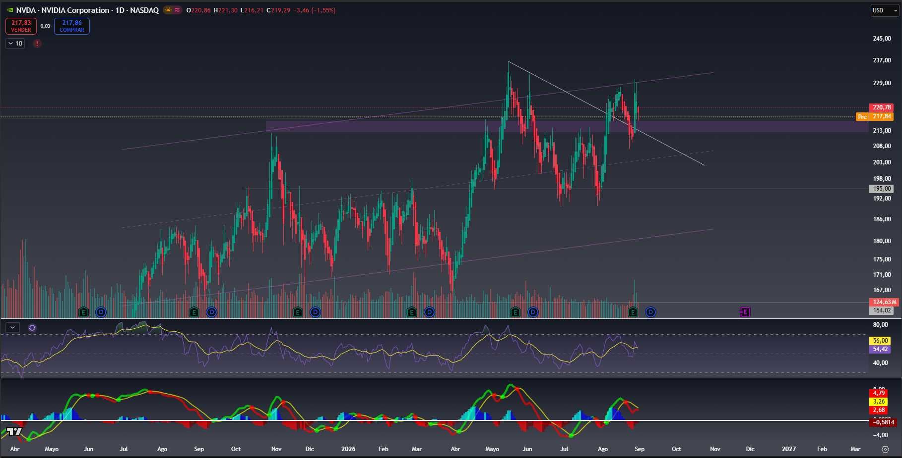902x458 pixels.
Task: Click the red 220,78 price label
Action: [881, 107]
